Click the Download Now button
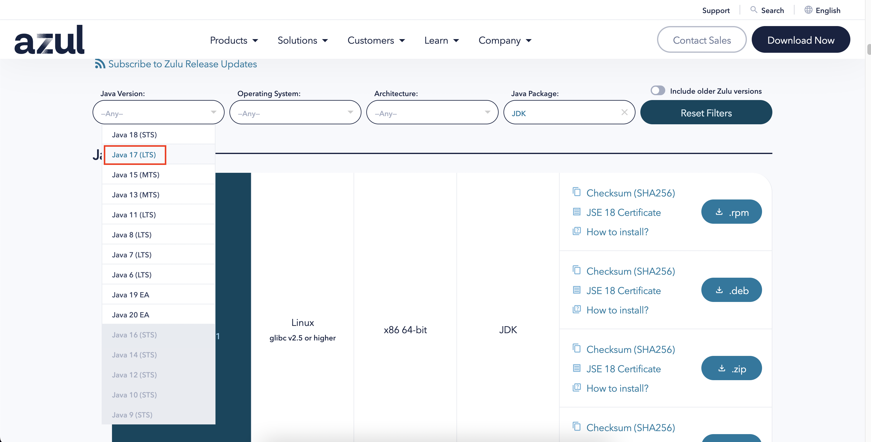871x442 pixels. click(800, 40)
